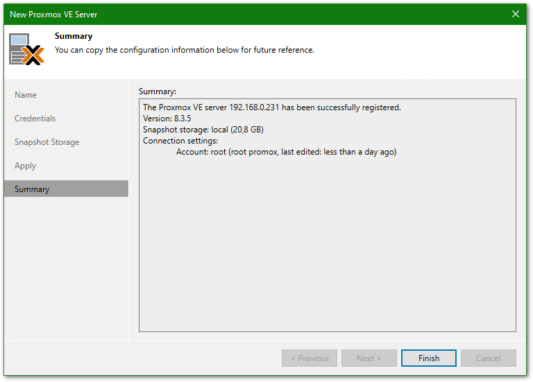Select the highlighted Summary step in sidebar
Image resolution: width=533 pixels, height=382 pixels.
pos(32,189)
